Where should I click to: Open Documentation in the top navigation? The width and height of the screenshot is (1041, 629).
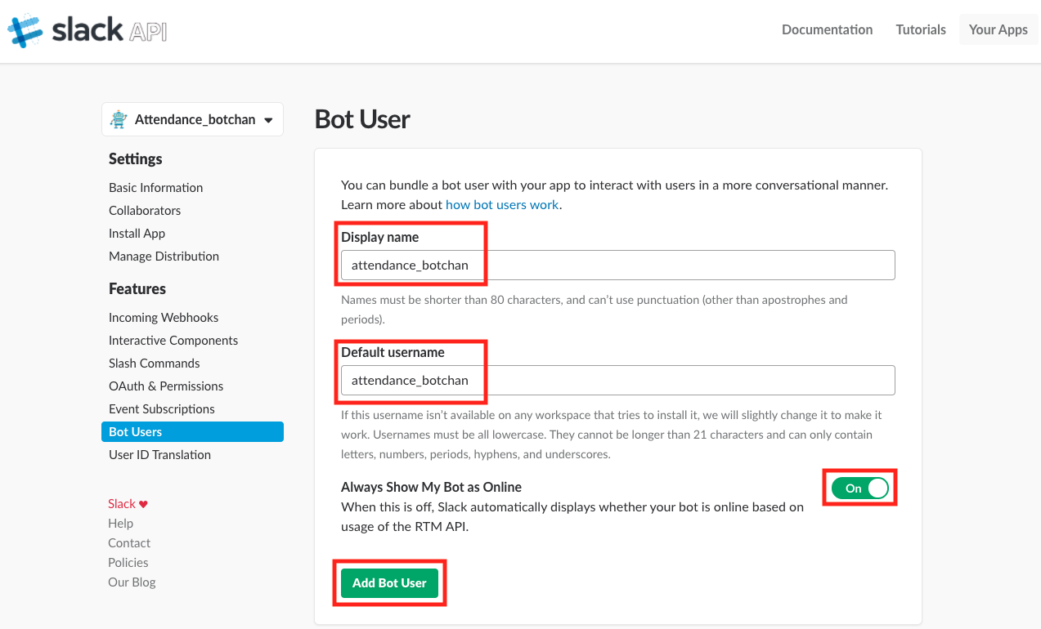tap(827, 29)
